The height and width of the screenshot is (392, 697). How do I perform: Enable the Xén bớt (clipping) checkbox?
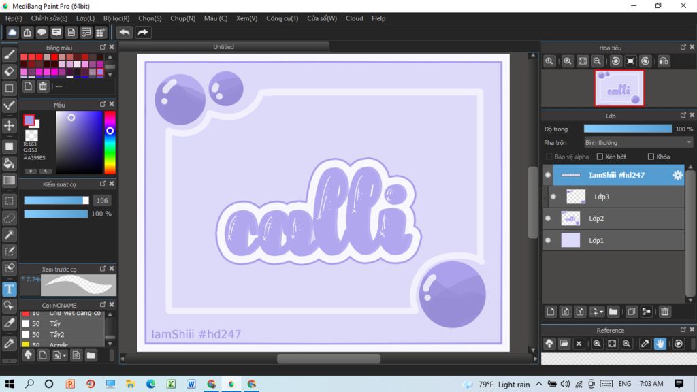click(x=600, y=157)
